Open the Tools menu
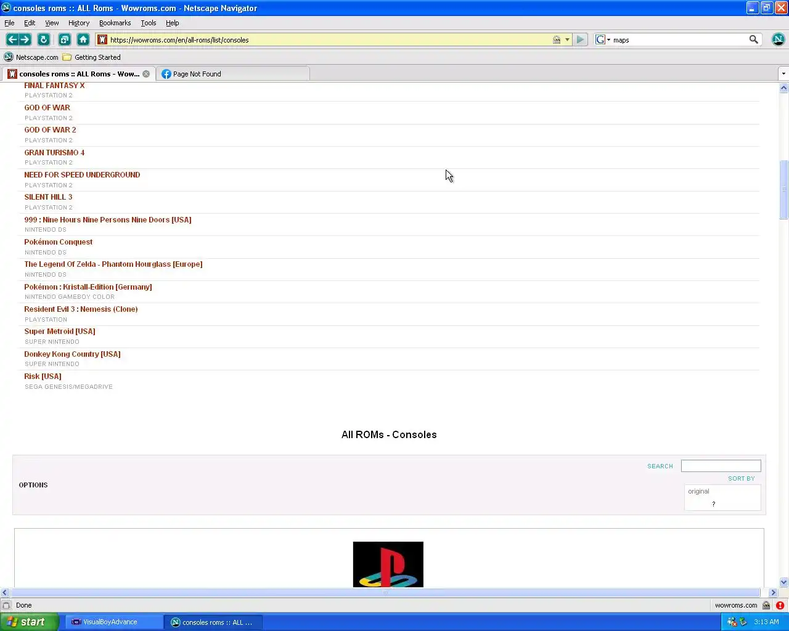Viewport: 789px width, 631px height. [x=149, y=23]
